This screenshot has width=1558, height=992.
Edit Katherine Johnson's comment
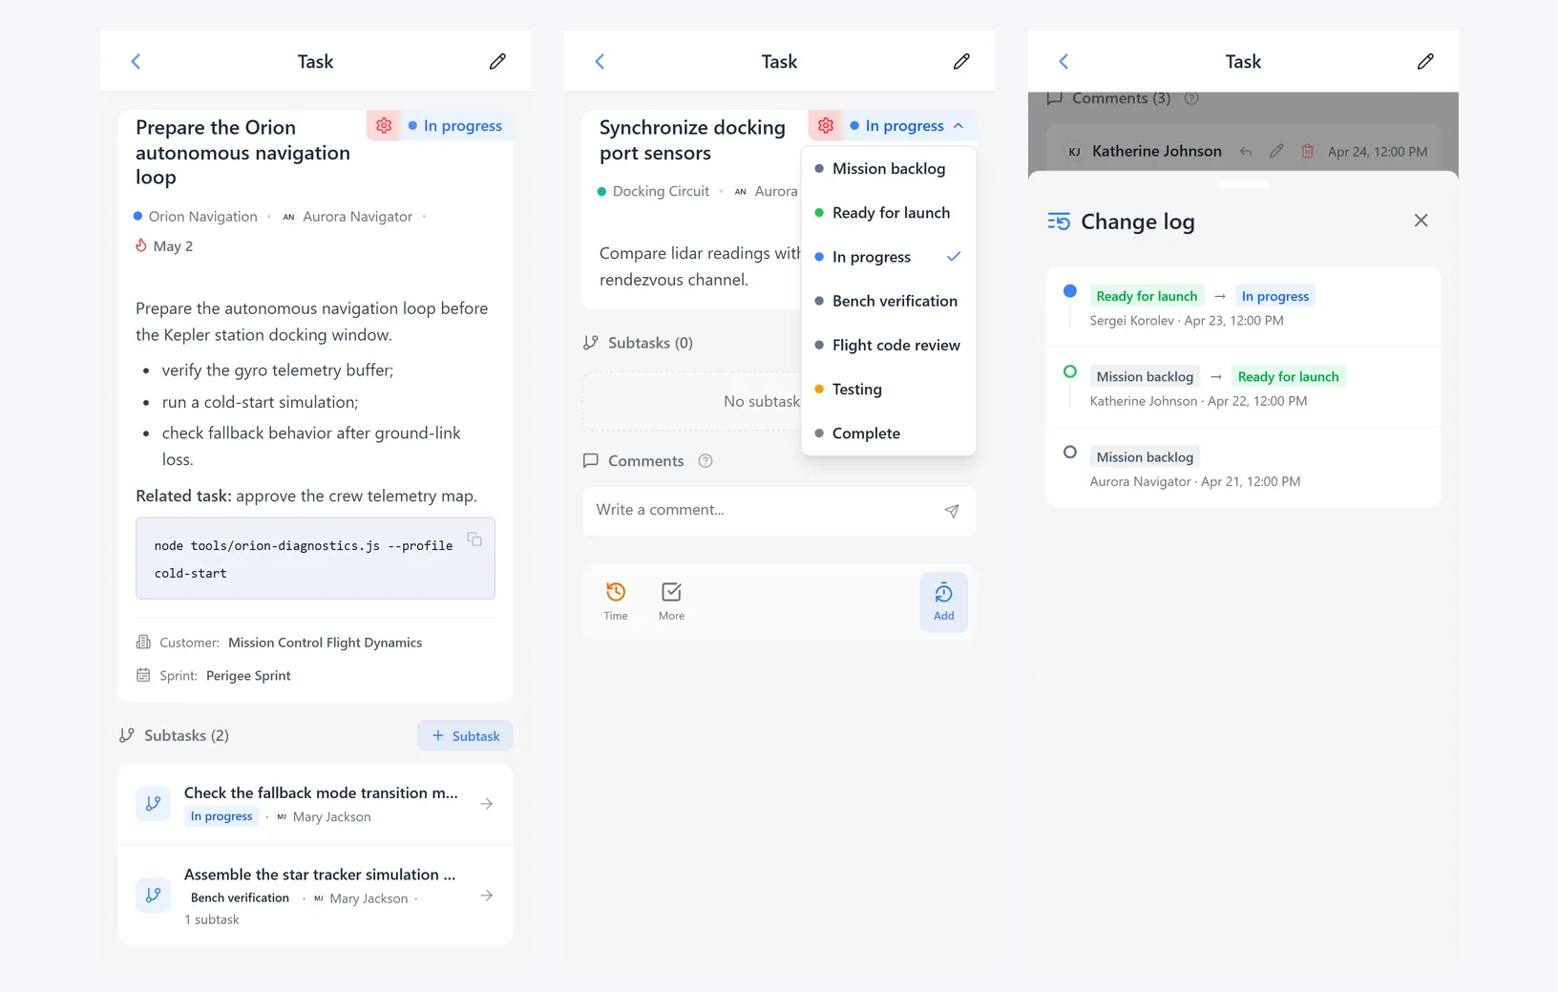click(x=1276, y=152)
